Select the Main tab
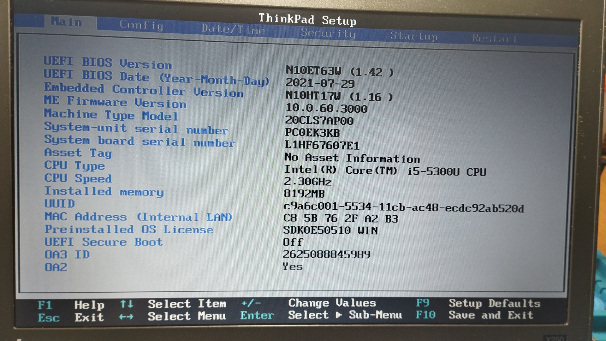This screenshot has width=606, height=341. (x=67, y=22)
